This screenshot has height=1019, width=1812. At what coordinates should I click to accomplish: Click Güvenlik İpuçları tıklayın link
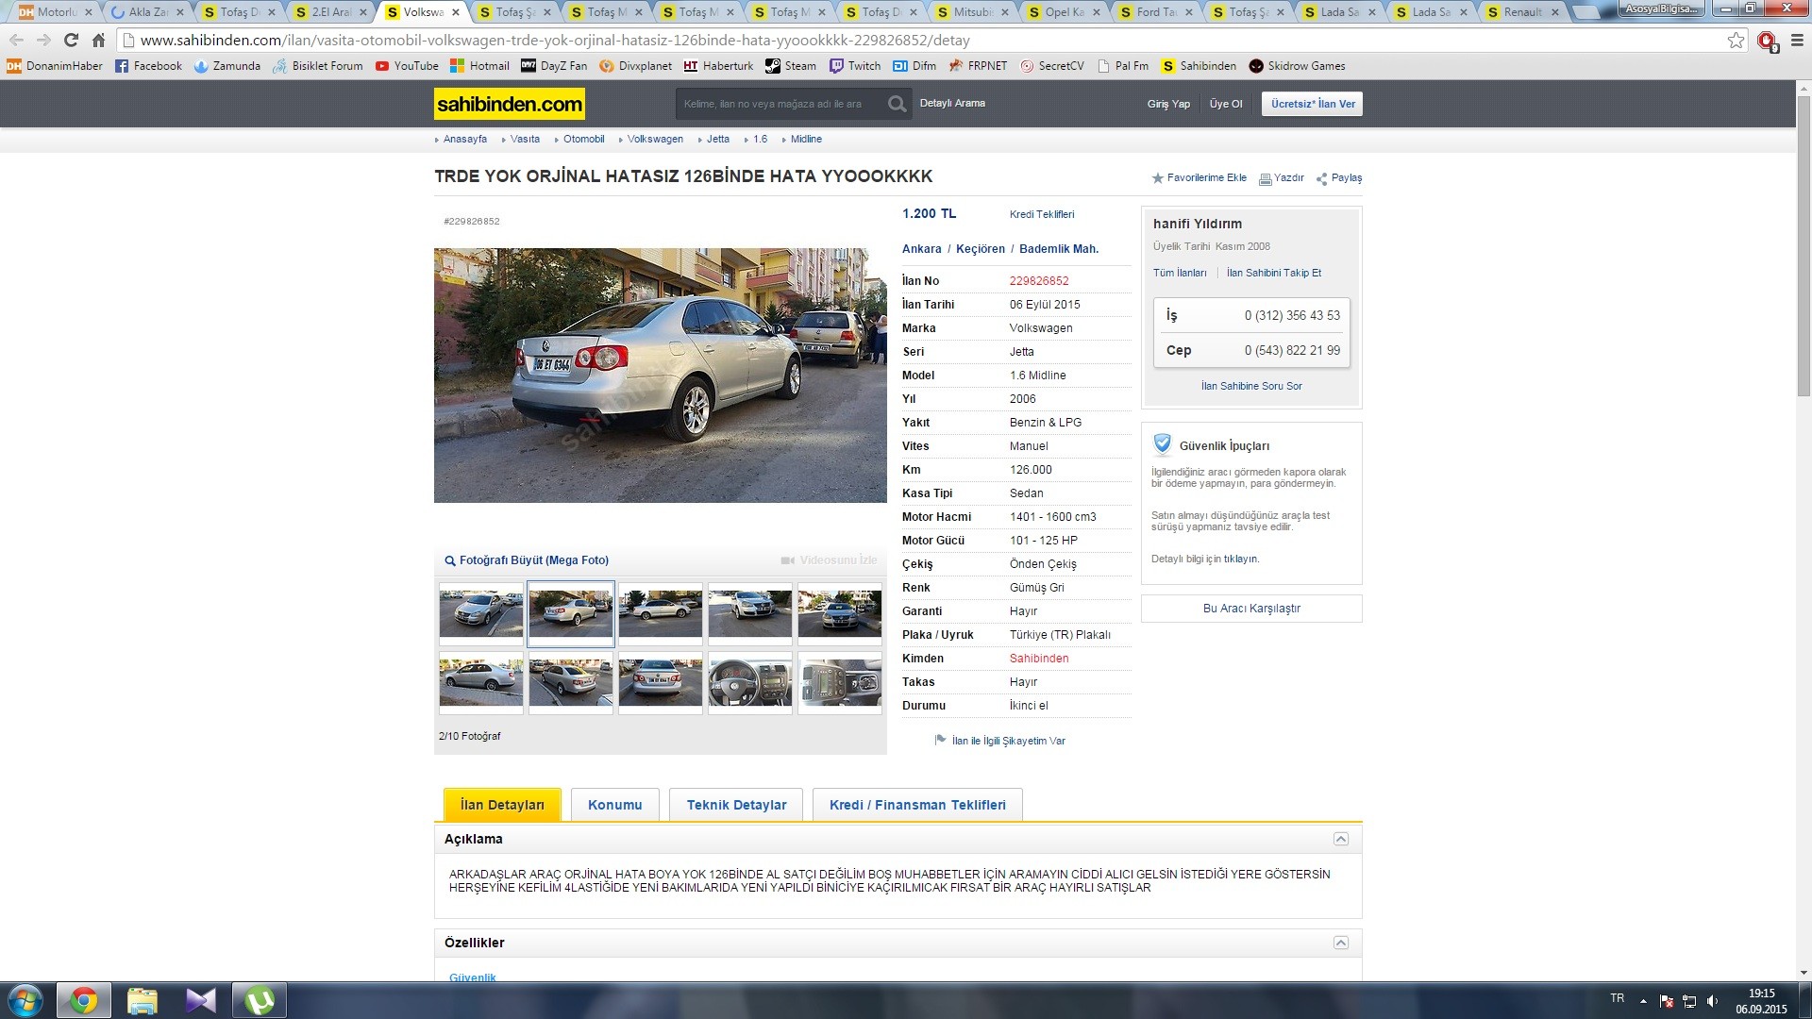[1241, 560]
